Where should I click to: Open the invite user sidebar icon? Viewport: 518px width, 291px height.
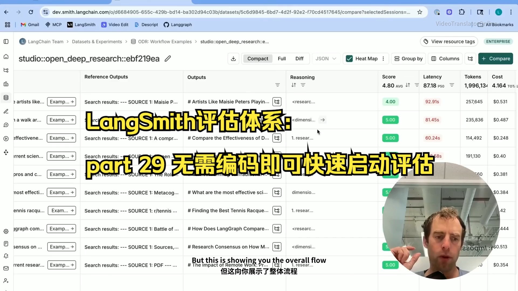(6, 281)
